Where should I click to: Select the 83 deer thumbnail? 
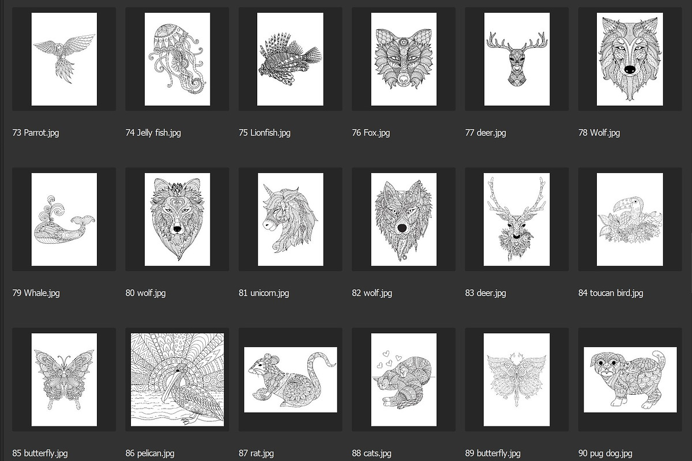pos(517,220)
